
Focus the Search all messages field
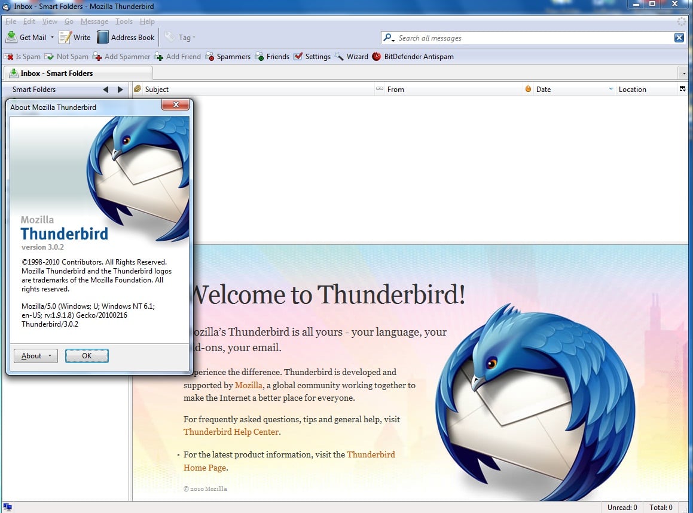(533, 38)
